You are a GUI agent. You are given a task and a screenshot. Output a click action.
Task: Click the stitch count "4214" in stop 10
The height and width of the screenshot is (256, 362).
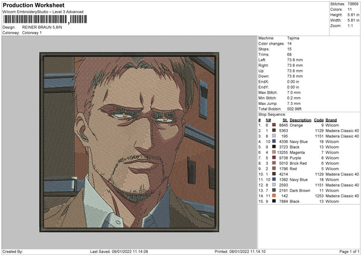[284, 174]
